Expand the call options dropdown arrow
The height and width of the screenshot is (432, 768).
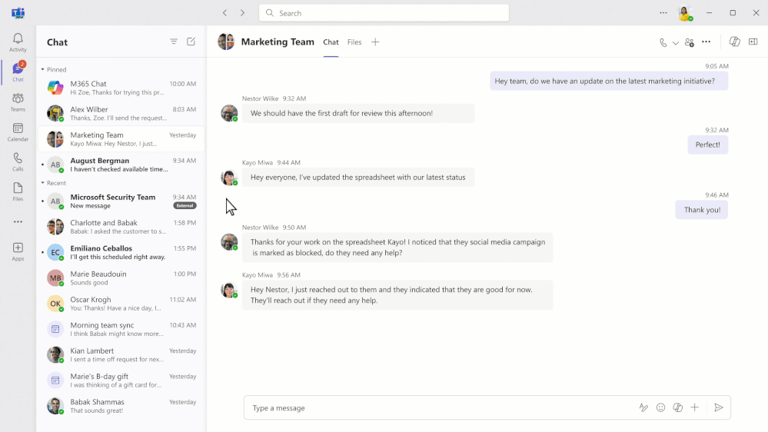[x=676, y=43]
